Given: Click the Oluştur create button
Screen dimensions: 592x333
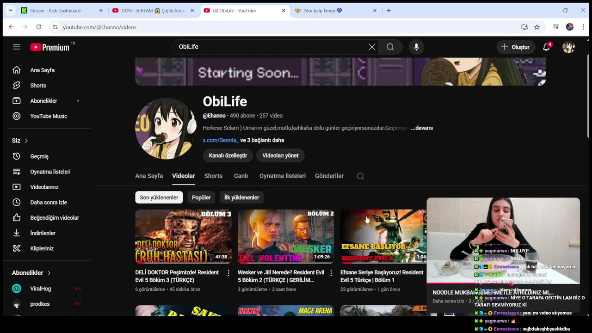Looking at the screenshot, I should [x=515, y=47].
